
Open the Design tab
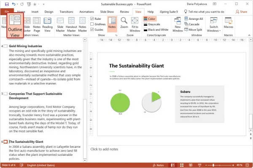(x=49, y=12)
